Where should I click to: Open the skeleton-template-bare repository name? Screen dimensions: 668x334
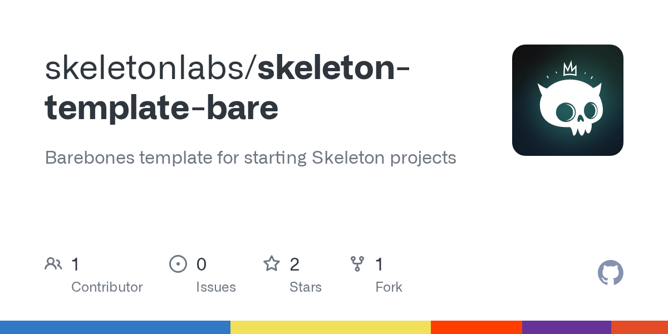coord(228,88)
